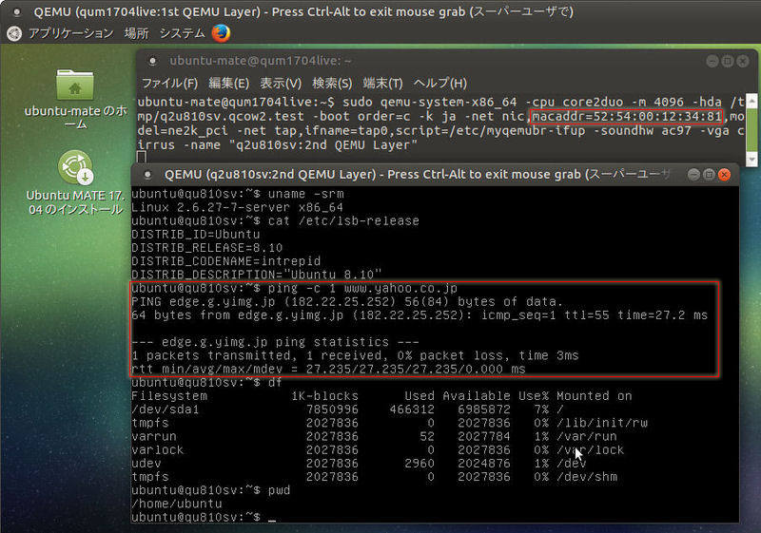Click the macaddr=52:54:00:12:34:81 text
The image size is (761, 533).
coord(627,116)
